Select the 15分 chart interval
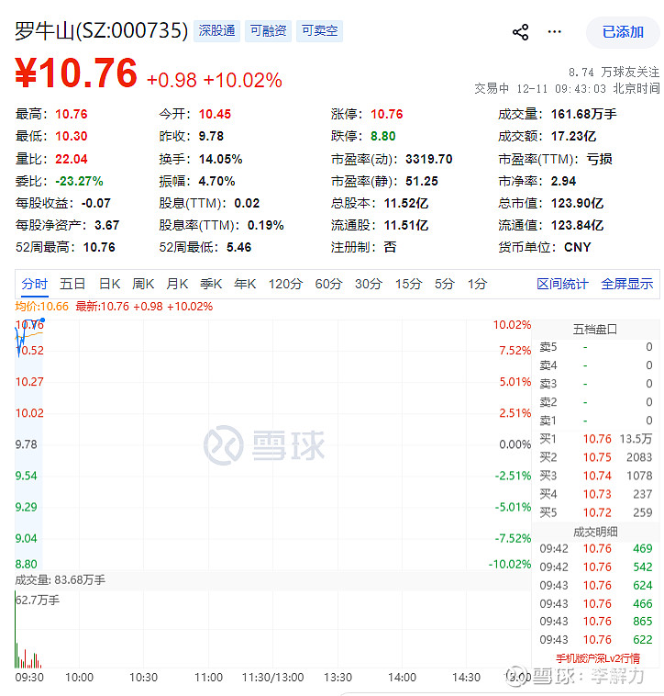This screenshot has height=696, width=664. click(408, 284)
